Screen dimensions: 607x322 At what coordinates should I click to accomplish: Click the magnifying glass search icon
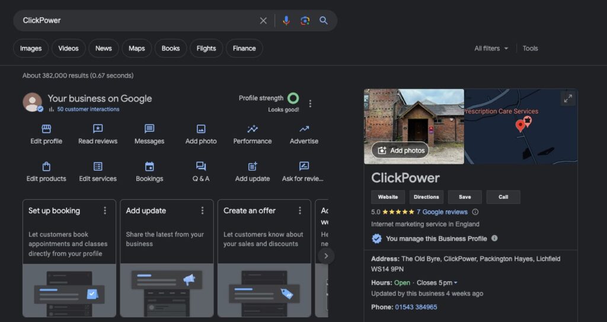(x=324, y=21)
